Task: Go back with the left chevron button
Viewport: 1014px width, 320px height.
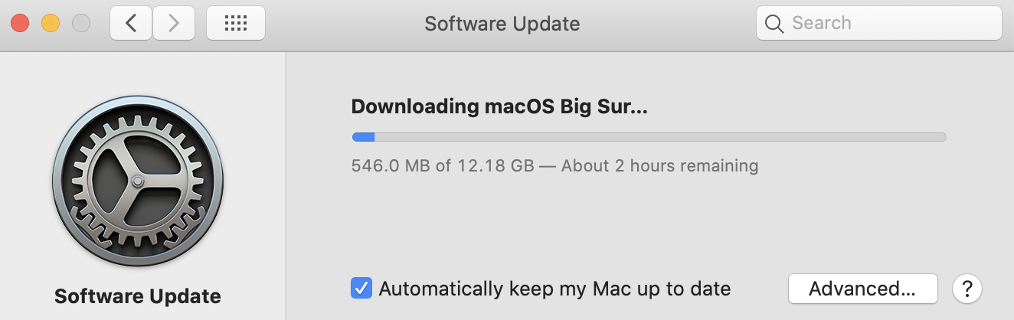Action: [131, 23]
